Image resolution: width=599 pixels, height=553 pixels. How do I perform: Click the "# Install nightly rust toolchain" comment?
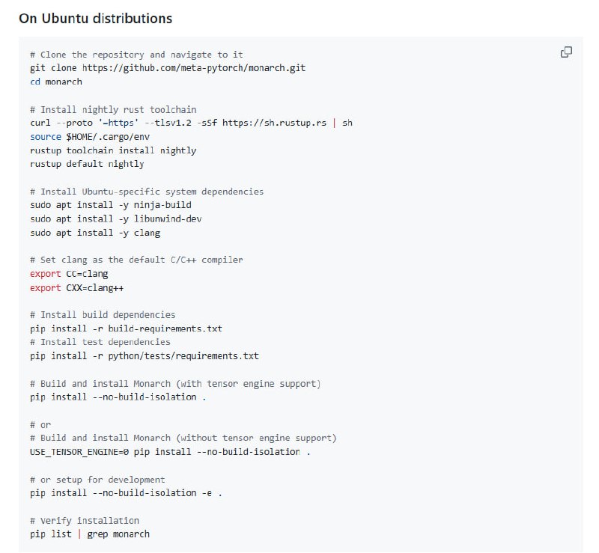pyautogui.click(x=113, y=109)
